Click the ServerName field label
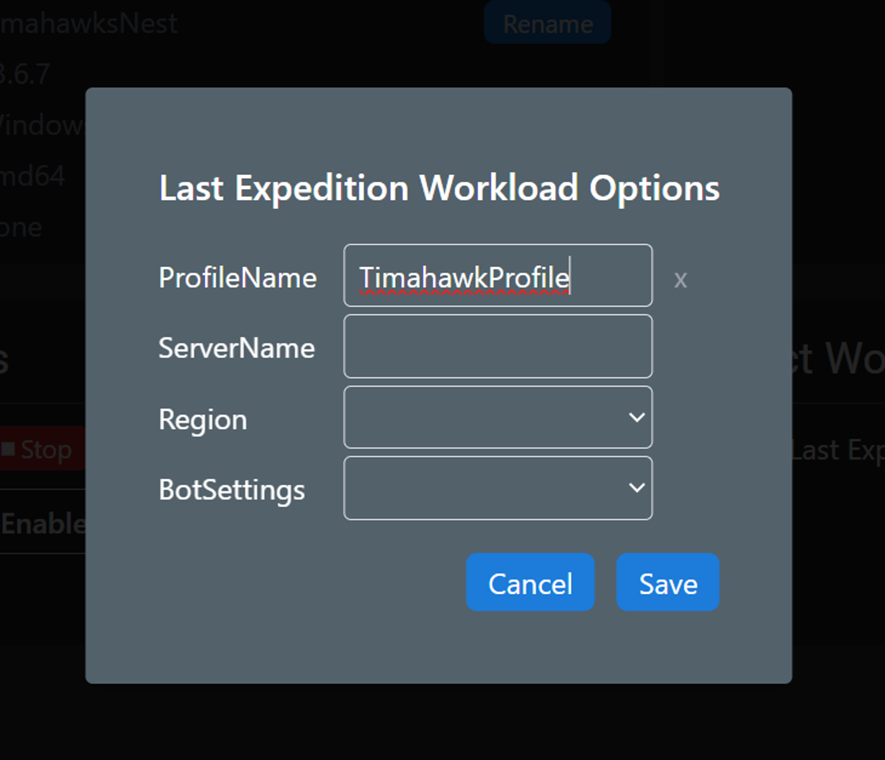 click(237, 348)
